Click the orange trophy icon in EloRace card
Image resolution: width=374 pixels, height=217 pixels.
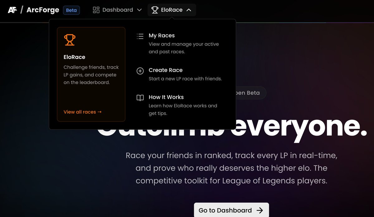point(70,40)
